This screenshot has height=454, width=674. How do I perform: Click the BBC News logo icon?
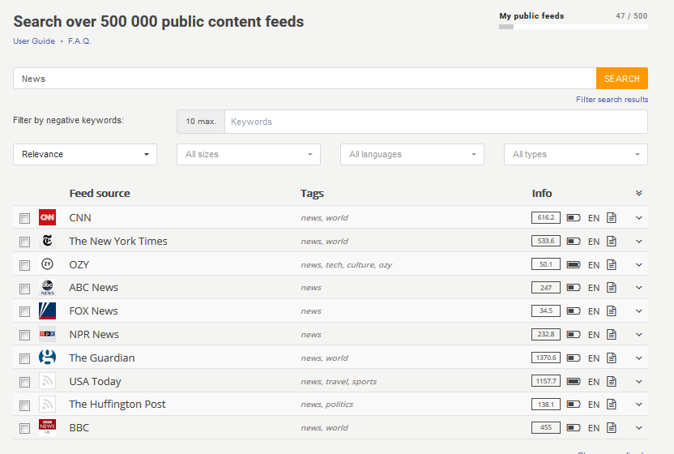pos(47,427)
